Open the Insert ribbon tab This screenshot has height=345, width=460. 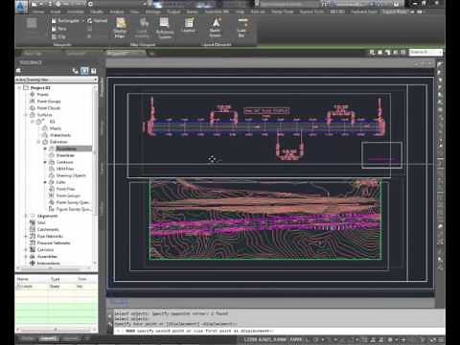(56, 11)
